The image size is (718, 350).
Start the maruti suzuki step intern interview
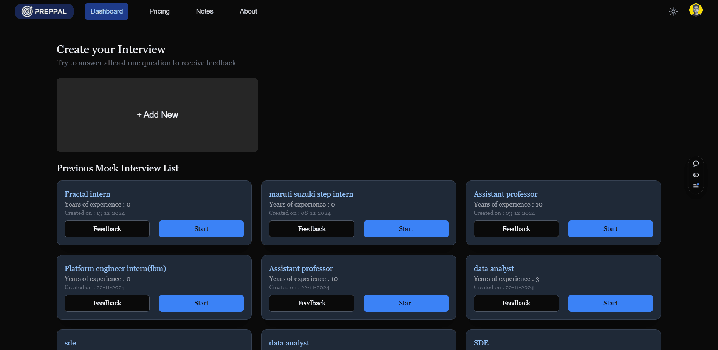coord(406,229)
